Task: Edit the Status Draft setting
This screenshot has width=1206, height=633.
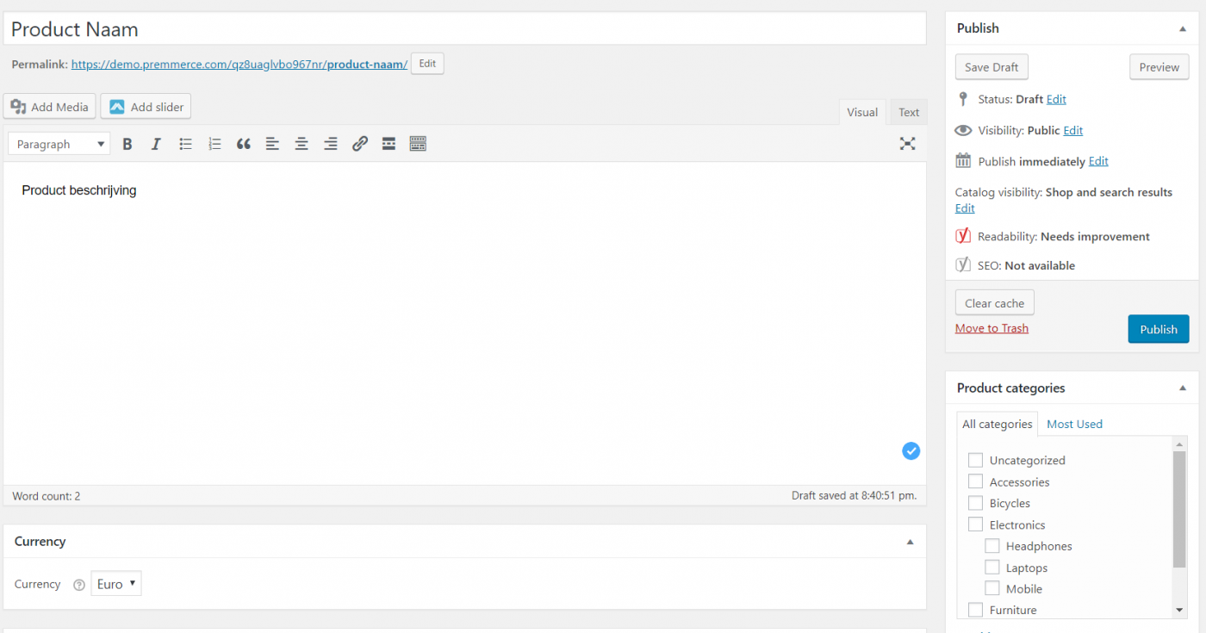Action: pos(1056,99)
